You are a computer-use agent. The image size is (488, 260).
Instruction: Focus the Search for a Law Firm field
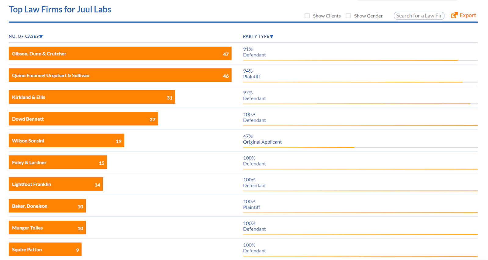pos(419,16)
